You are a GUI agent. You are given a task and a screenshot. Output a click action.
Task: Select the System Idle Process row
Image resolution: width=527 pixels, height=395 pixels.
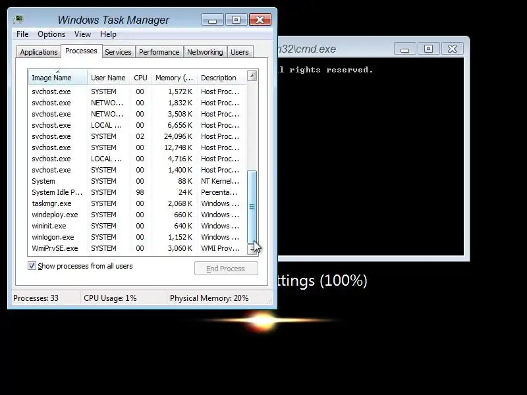coord(137,192)
